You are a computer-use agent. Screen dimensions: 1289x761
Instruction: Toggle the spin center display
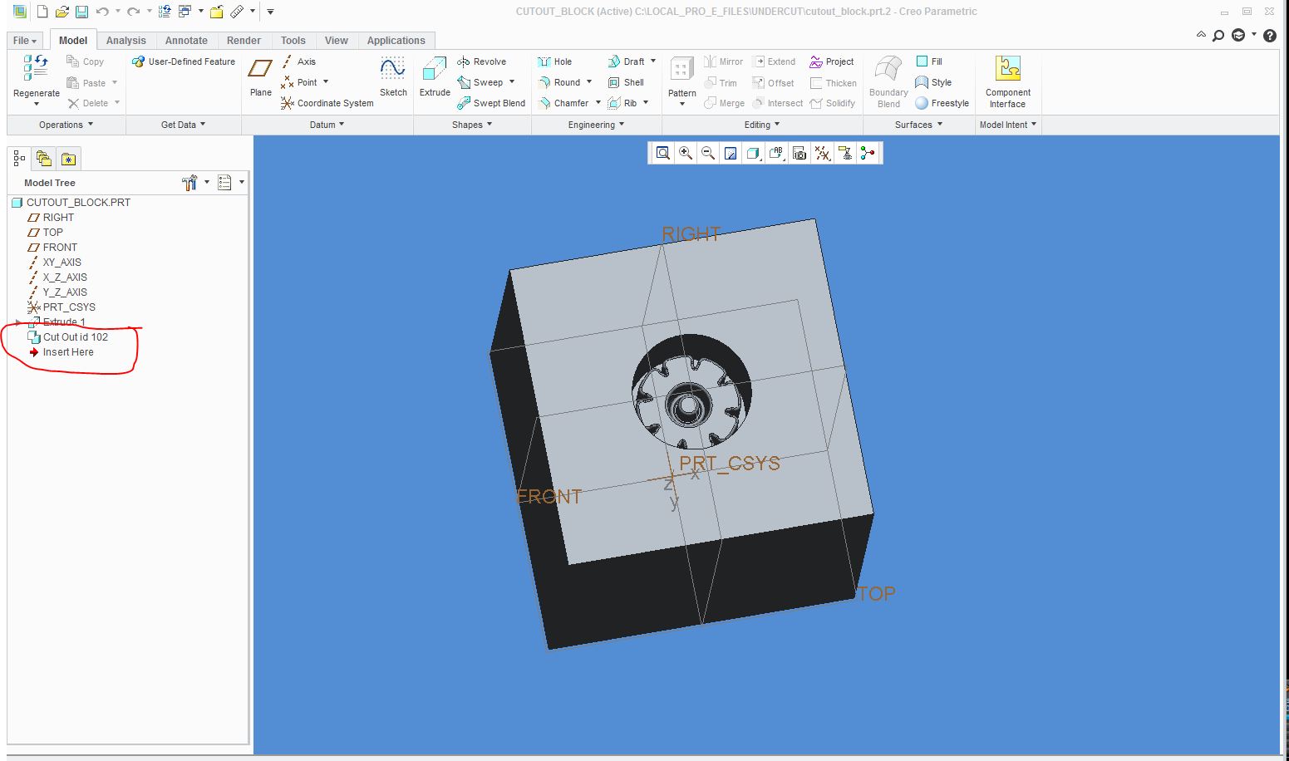coord(868,153)
